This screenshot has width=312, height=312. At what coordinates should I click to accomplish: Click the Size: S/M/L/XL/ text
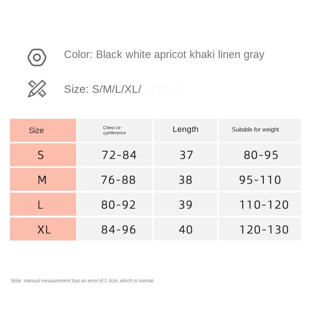click(103, 89)
